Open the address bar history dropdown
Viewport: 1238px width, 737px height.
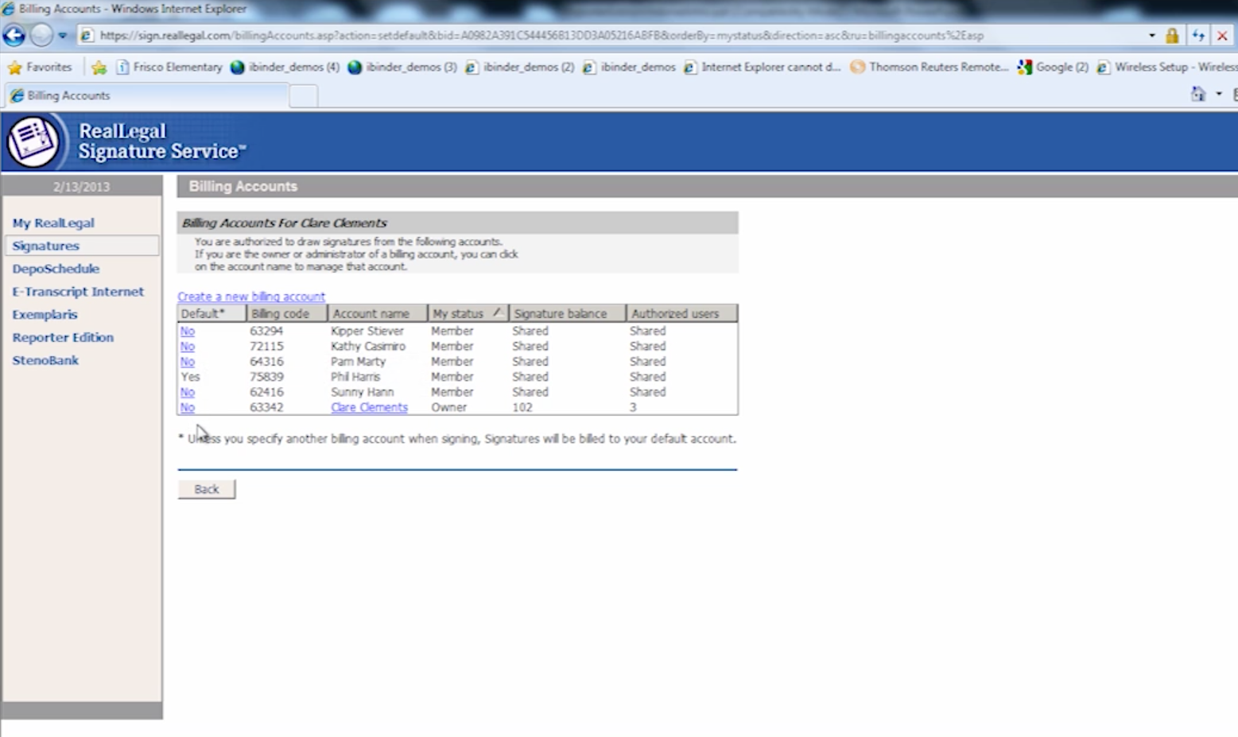[x=1151, y=36]
